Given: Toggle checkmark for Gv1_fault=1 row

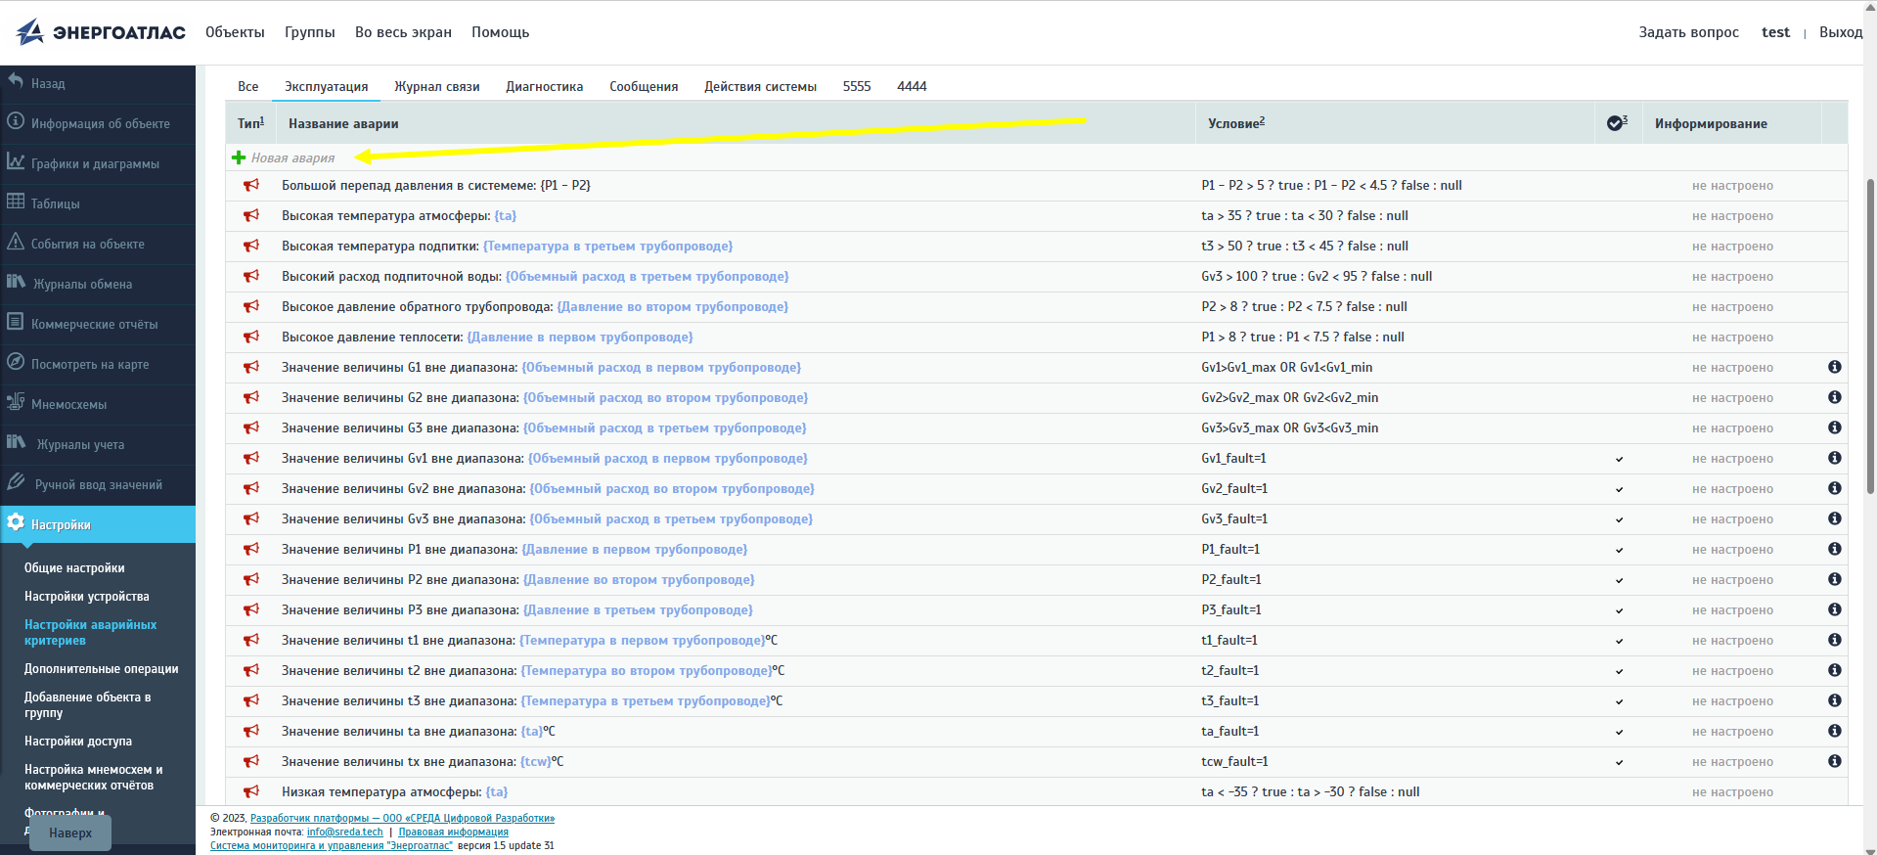Looking at the screenshot, I should (1619, 459).
